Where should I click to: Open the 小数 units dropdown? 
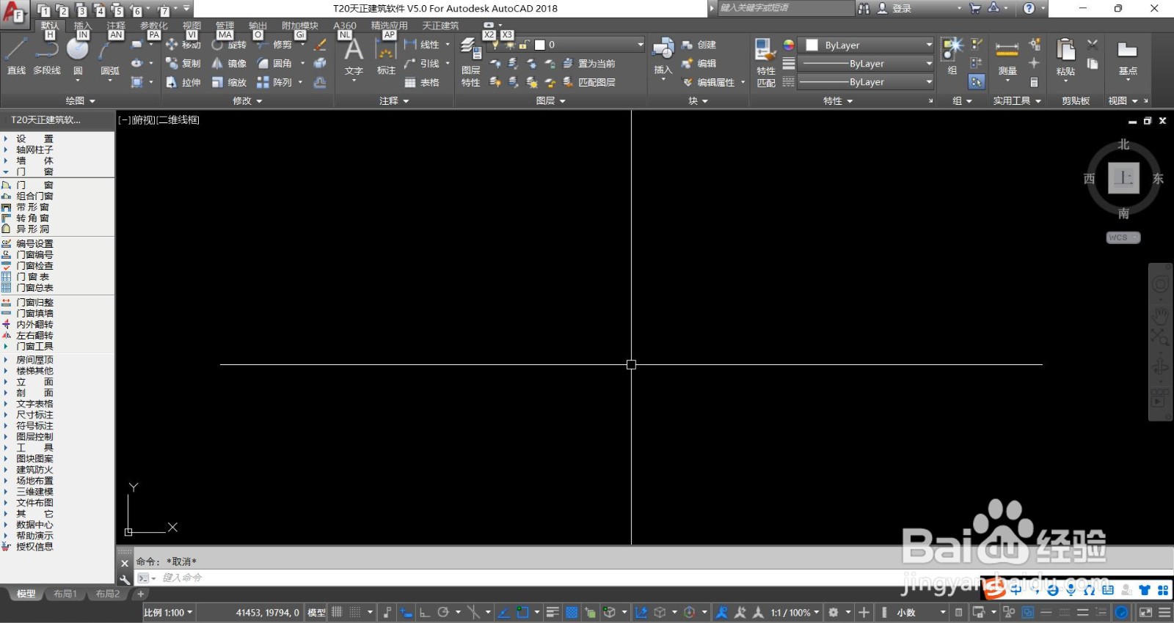pyautogui.click(x=922, y=613)
